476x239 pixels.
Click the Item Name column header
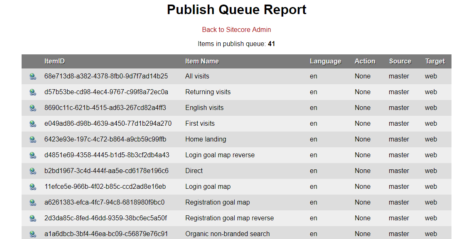click(202, 61)
